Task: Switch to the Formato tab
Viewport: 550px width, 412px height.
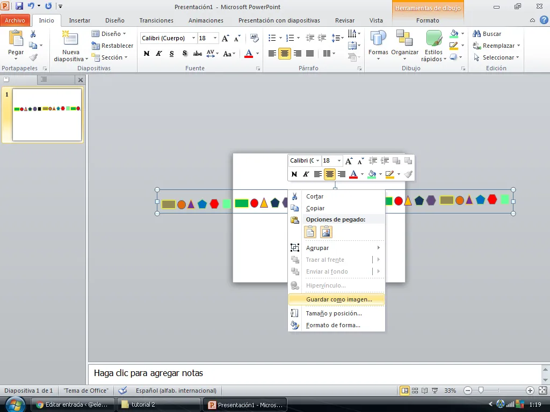Action: pyautogui.click(x=428, y=20)
